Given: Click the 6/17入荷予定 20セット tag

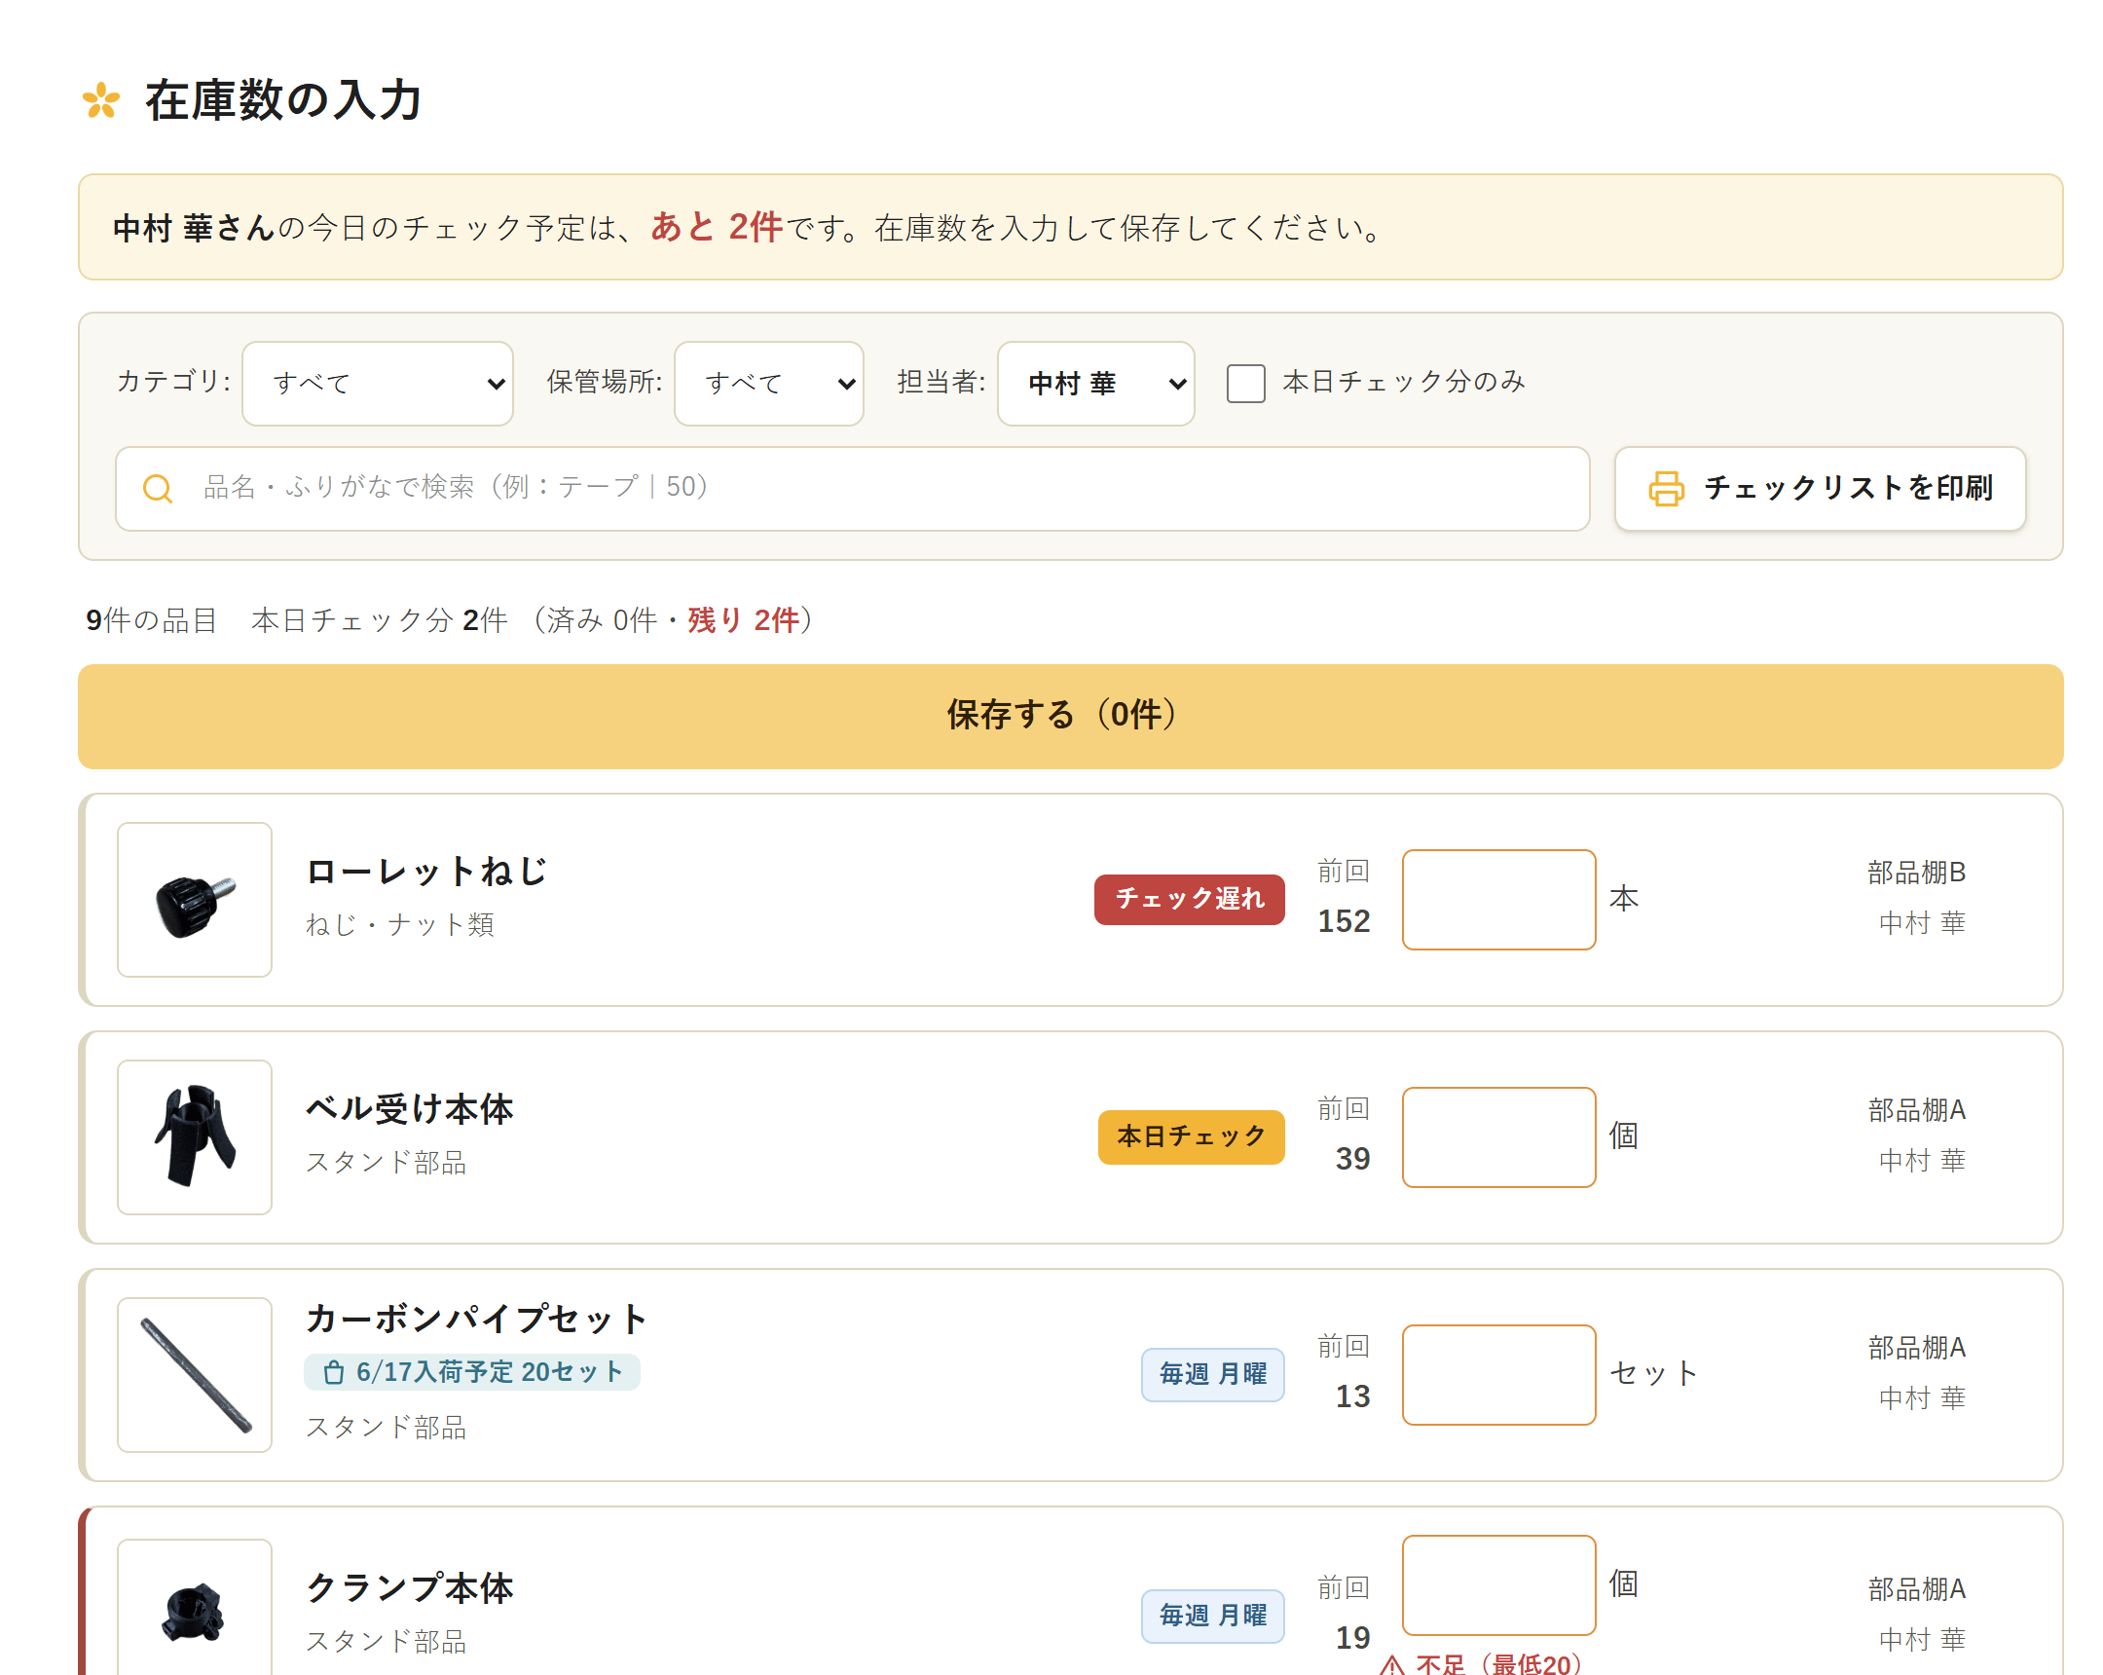Looking at the screenshot, I should pyautogui.click(x=472, y=1371).
